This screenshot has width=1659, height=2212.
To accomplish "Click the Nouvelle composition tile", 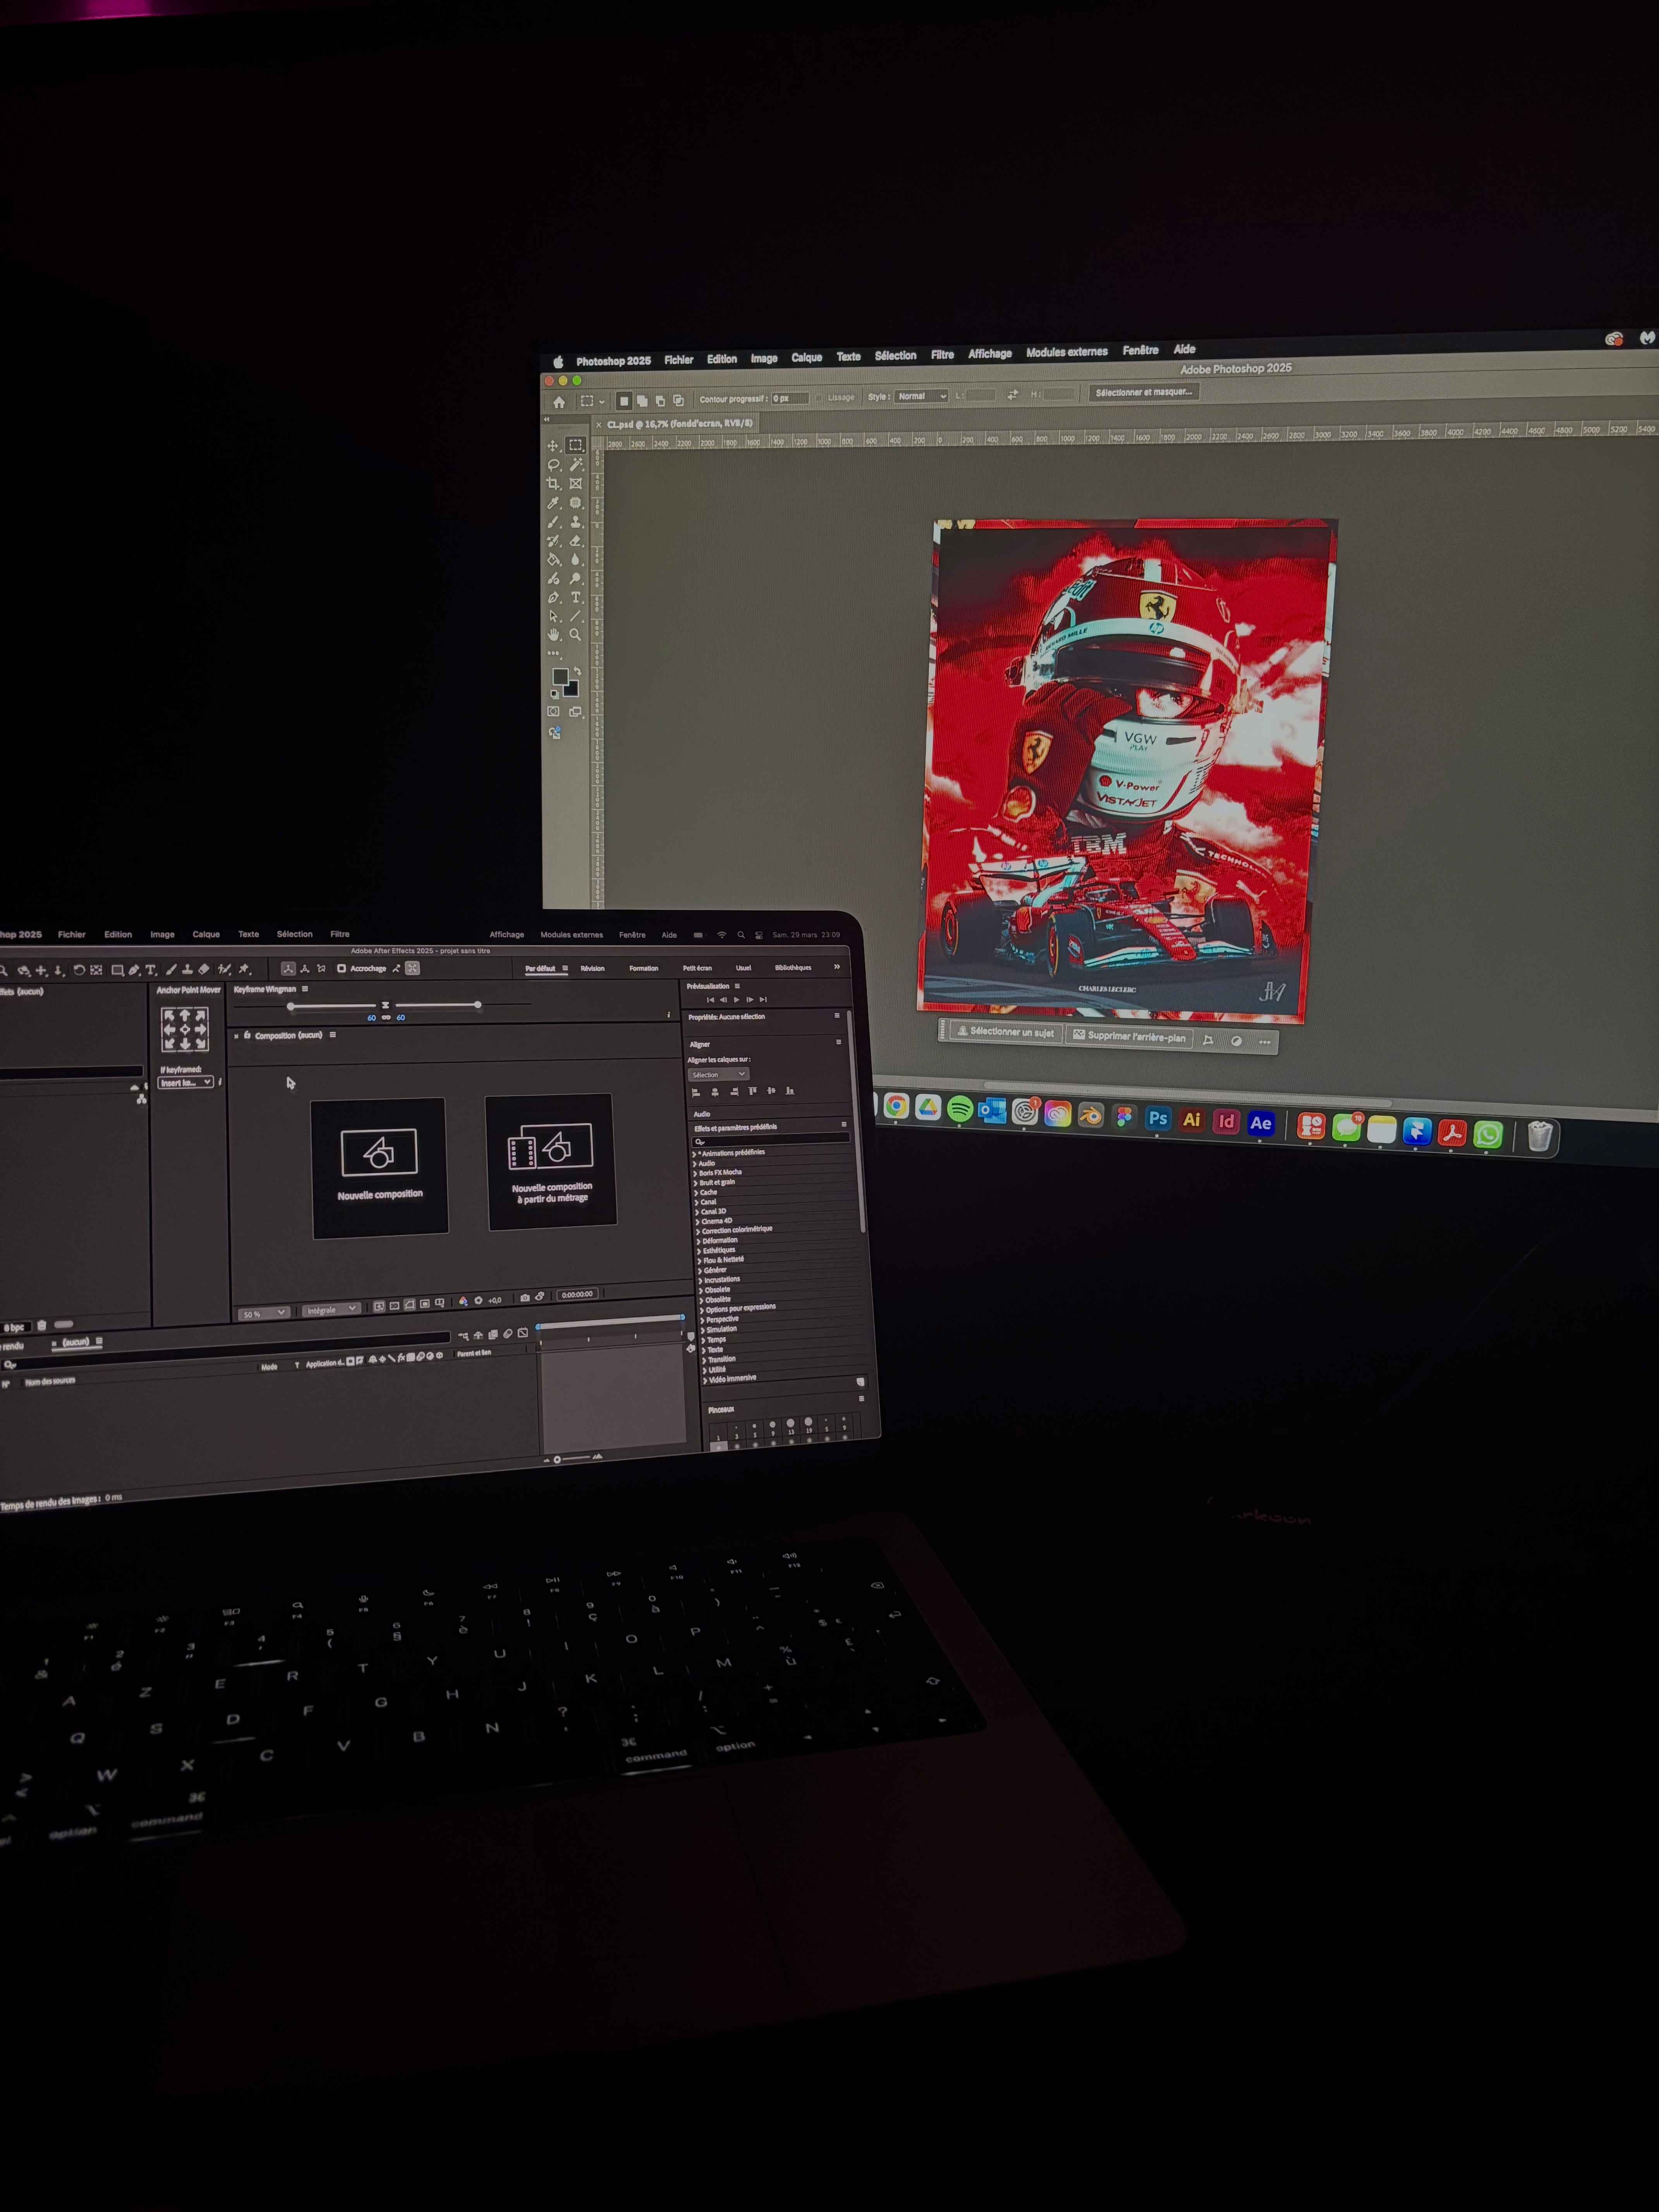I will 379,1167.
